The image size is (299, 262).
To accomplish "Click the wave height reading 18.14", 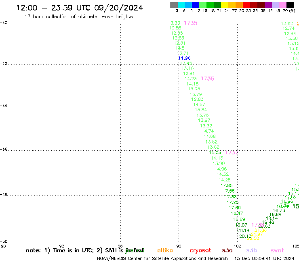I will pos(272,218).
